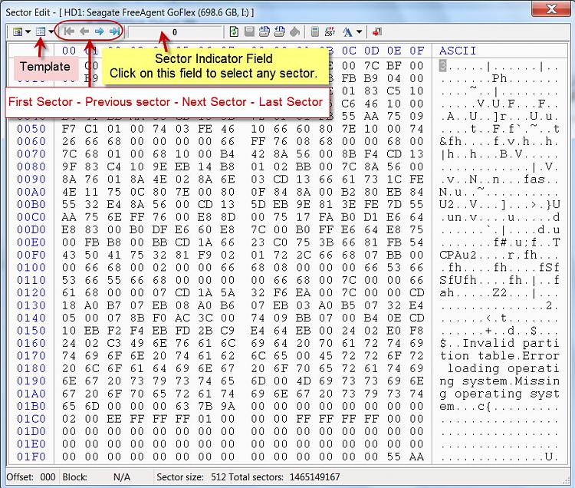Click the save (floppy disk) icon
This screenshot has width=575, height=488.
pyautogui.click(x=249, y=32)
